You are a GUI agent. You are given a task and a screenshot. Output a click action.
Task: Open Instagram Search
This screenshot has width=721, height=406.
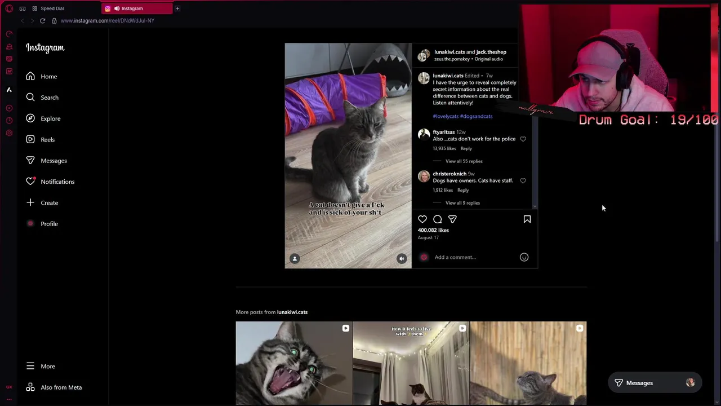click(x=42, y=98)
